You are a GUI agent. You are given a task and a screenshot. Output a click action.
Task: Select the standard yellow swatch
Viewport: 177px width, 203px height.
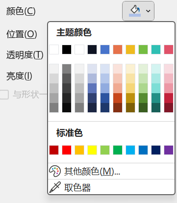(92, 150)
